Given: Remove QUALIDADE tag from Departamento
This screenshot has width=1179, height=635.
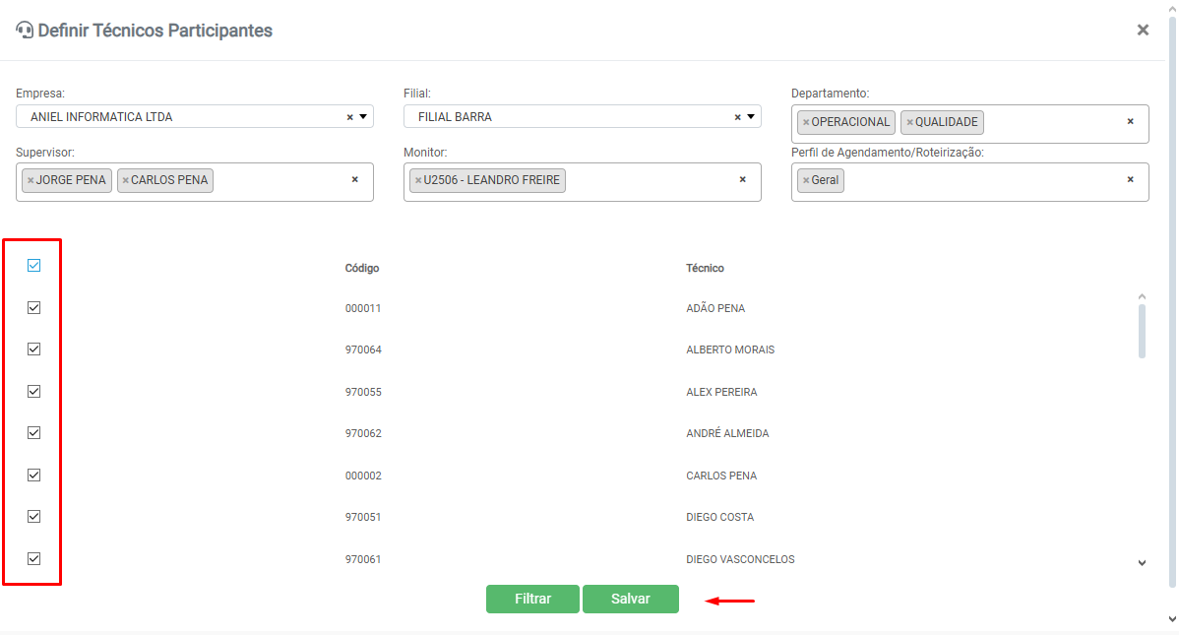Looking at the screenshot, I should pyautogui.click(x=909, y=122).
